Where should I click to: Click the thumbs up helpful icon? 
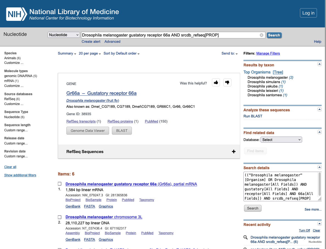216,83
